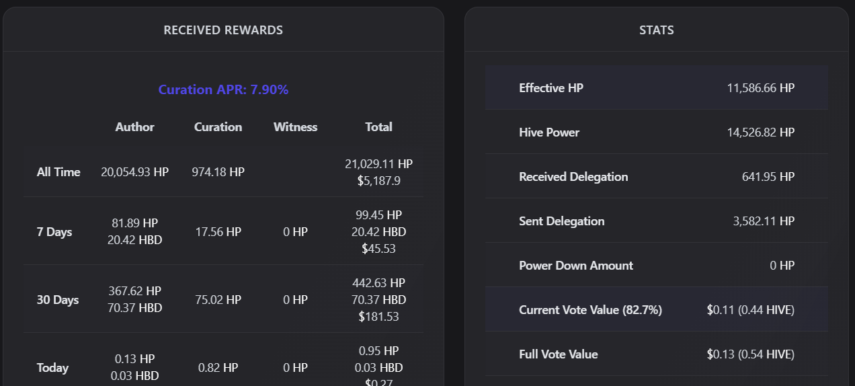
Task: Select the All Time row label
Action: coord(58,172)
